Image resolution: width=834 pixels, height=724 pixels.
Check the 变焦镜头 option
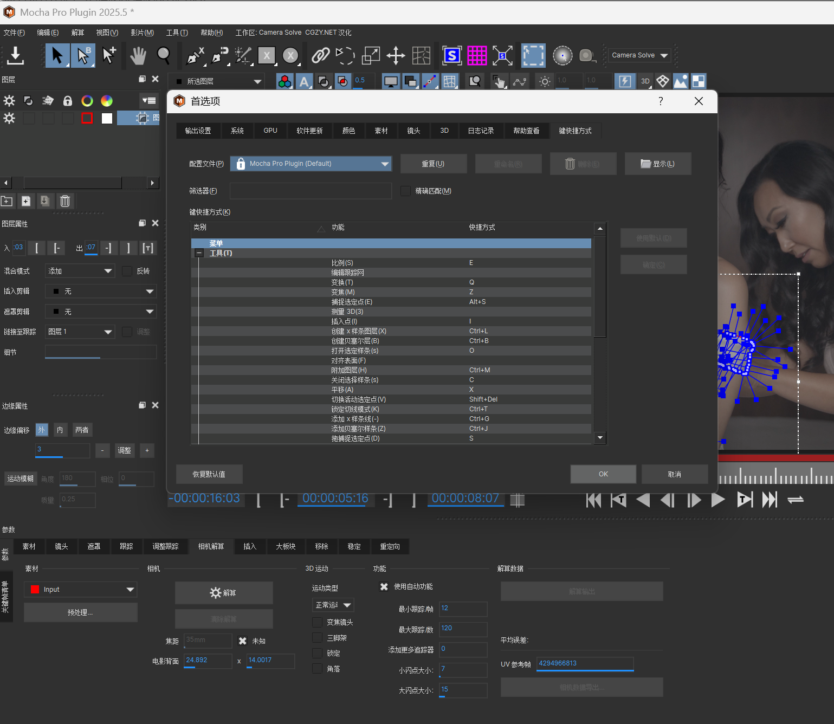pyautogui.click(x=318, y=622)
